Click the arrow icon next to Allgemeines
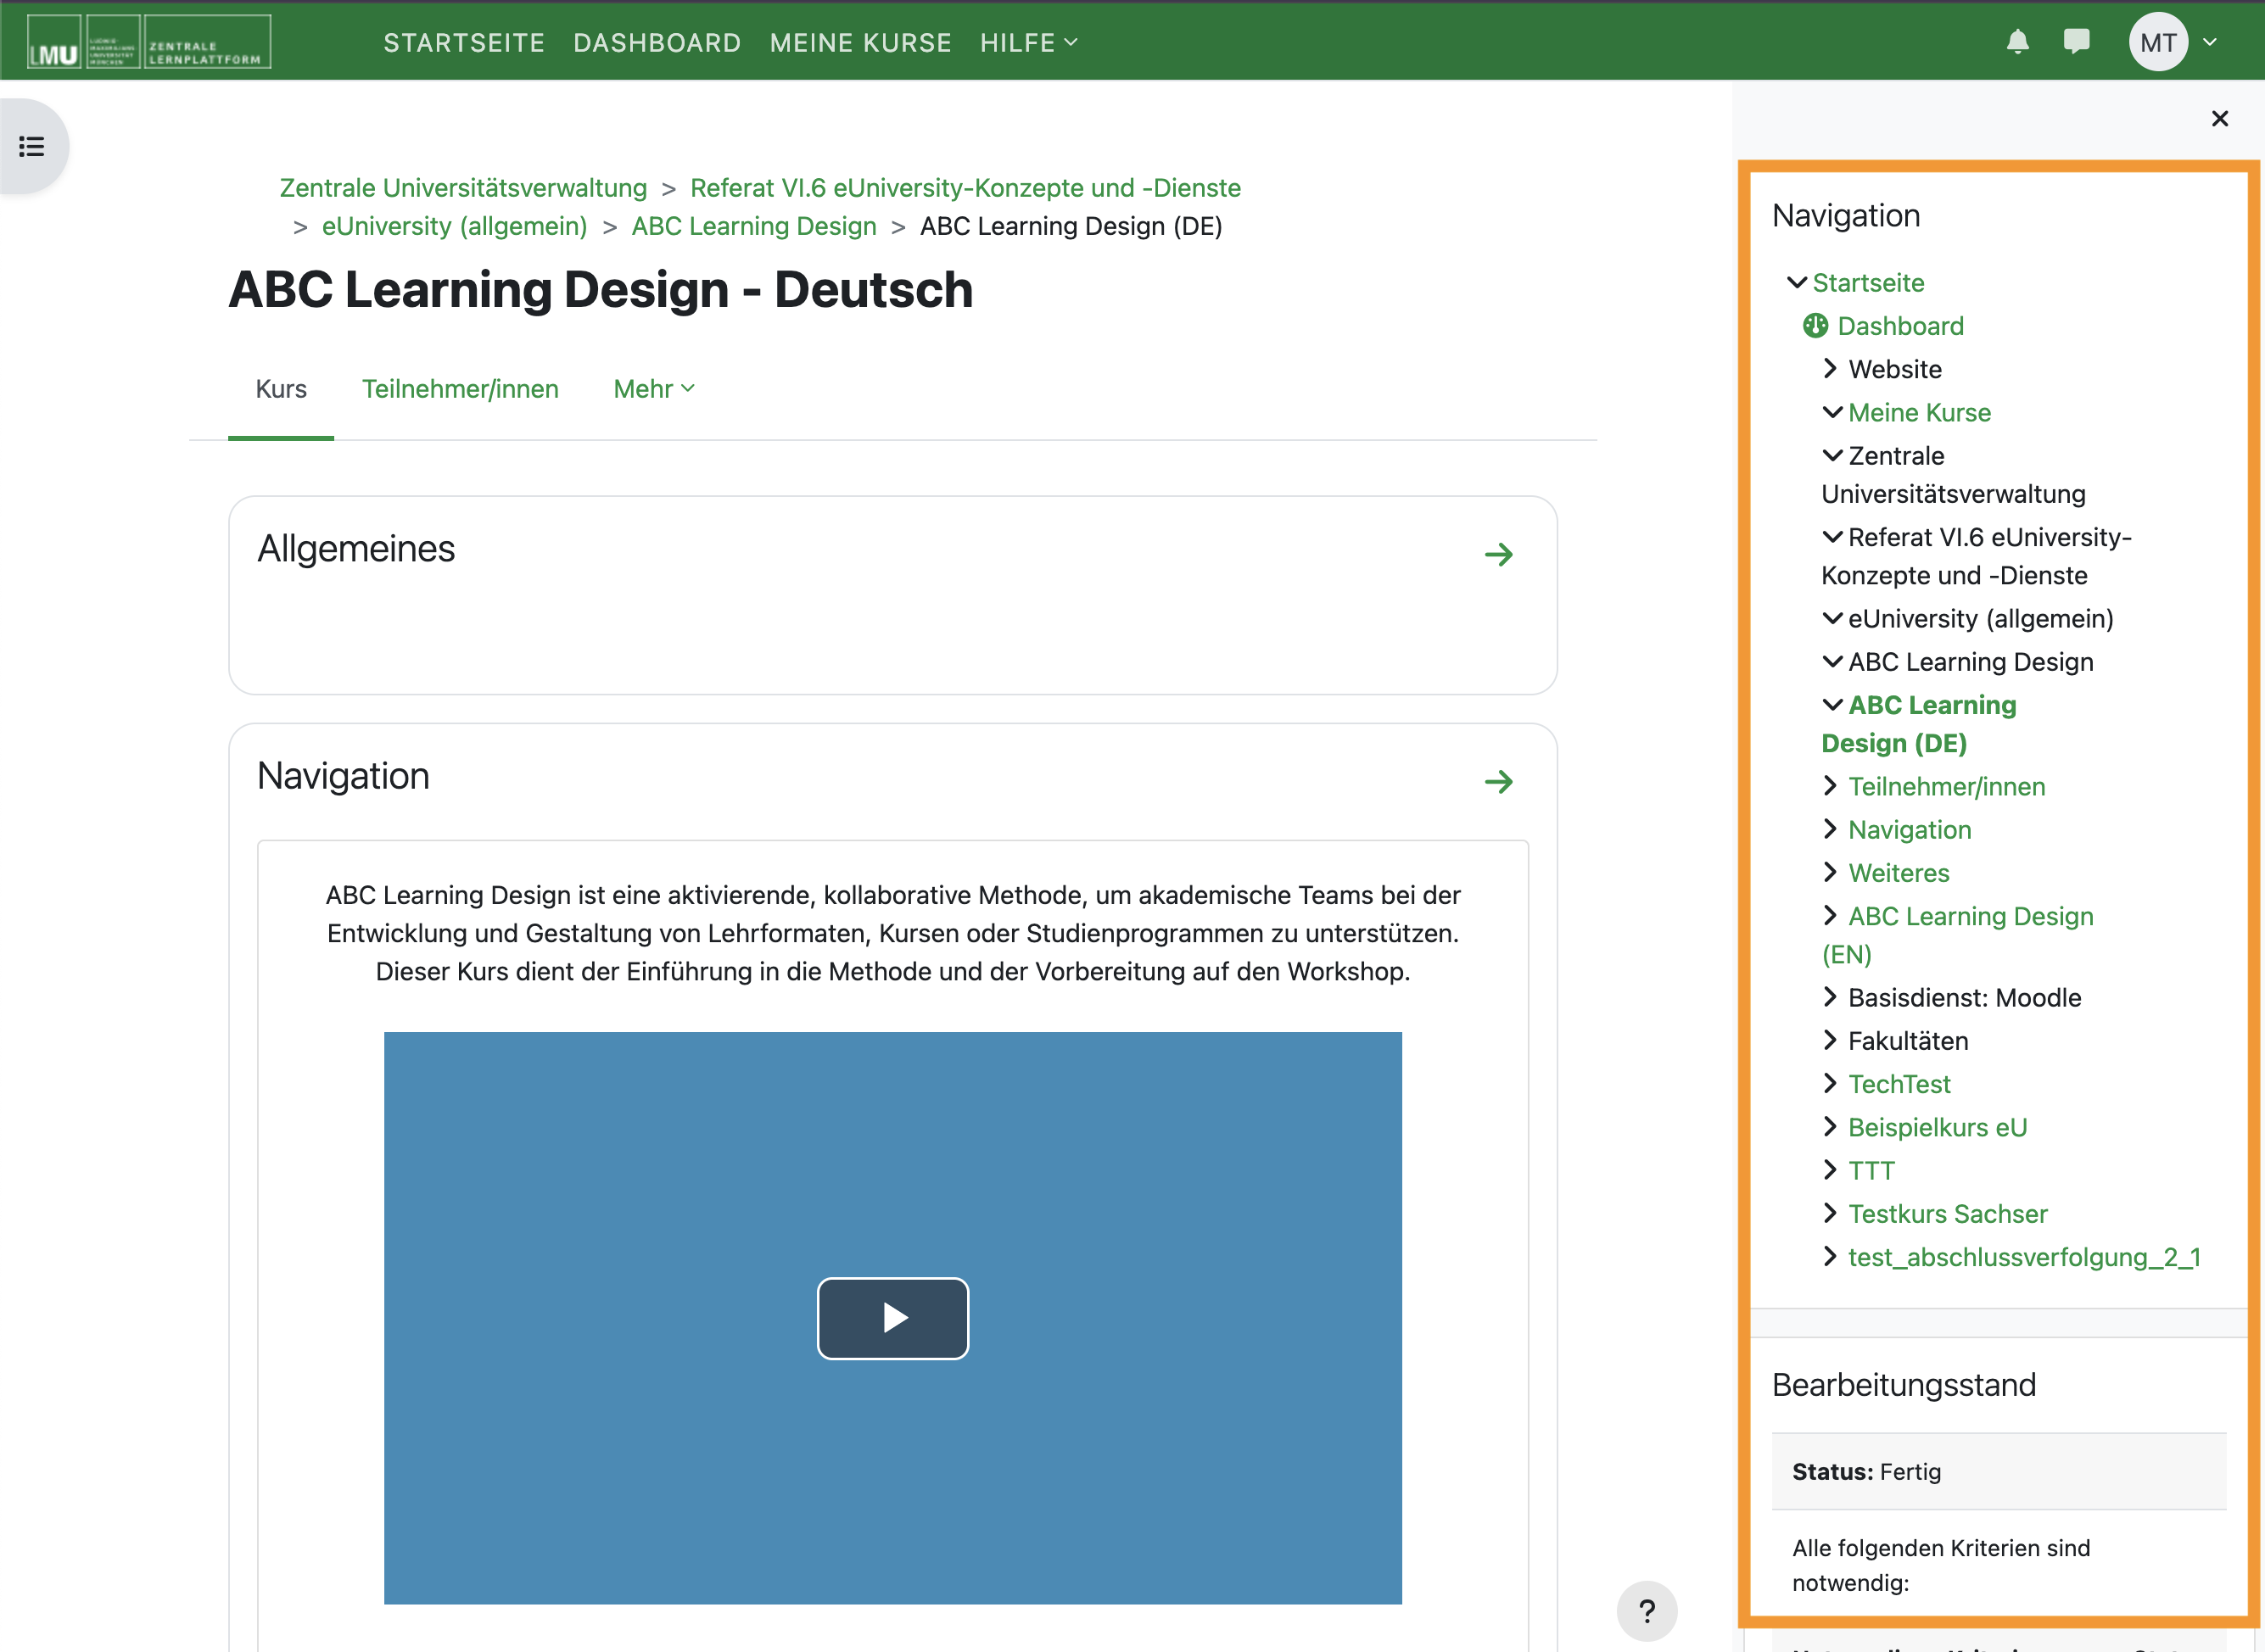The width and height of the screenshot is (2265, 1652). pos(1497,554)
